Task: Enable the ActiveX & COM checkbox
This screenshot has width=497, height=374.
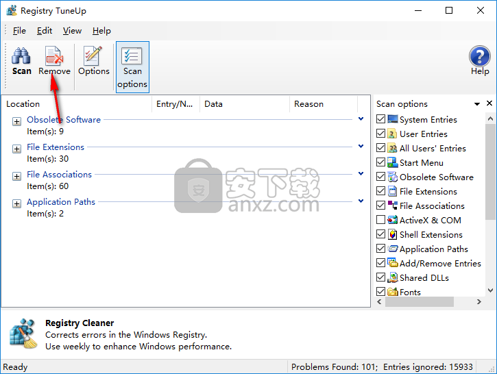Action: (380, 219)
